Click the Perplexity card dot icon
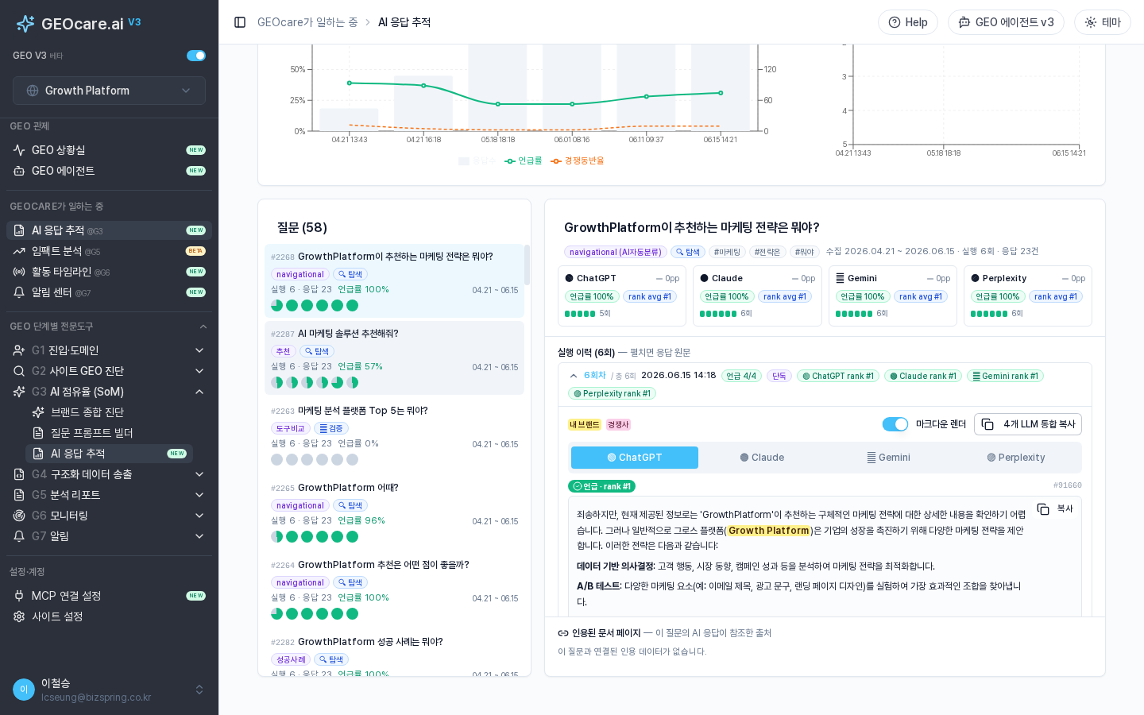Screen dimensions: 1144x715 pyautogui.click(x=975, y=279)
